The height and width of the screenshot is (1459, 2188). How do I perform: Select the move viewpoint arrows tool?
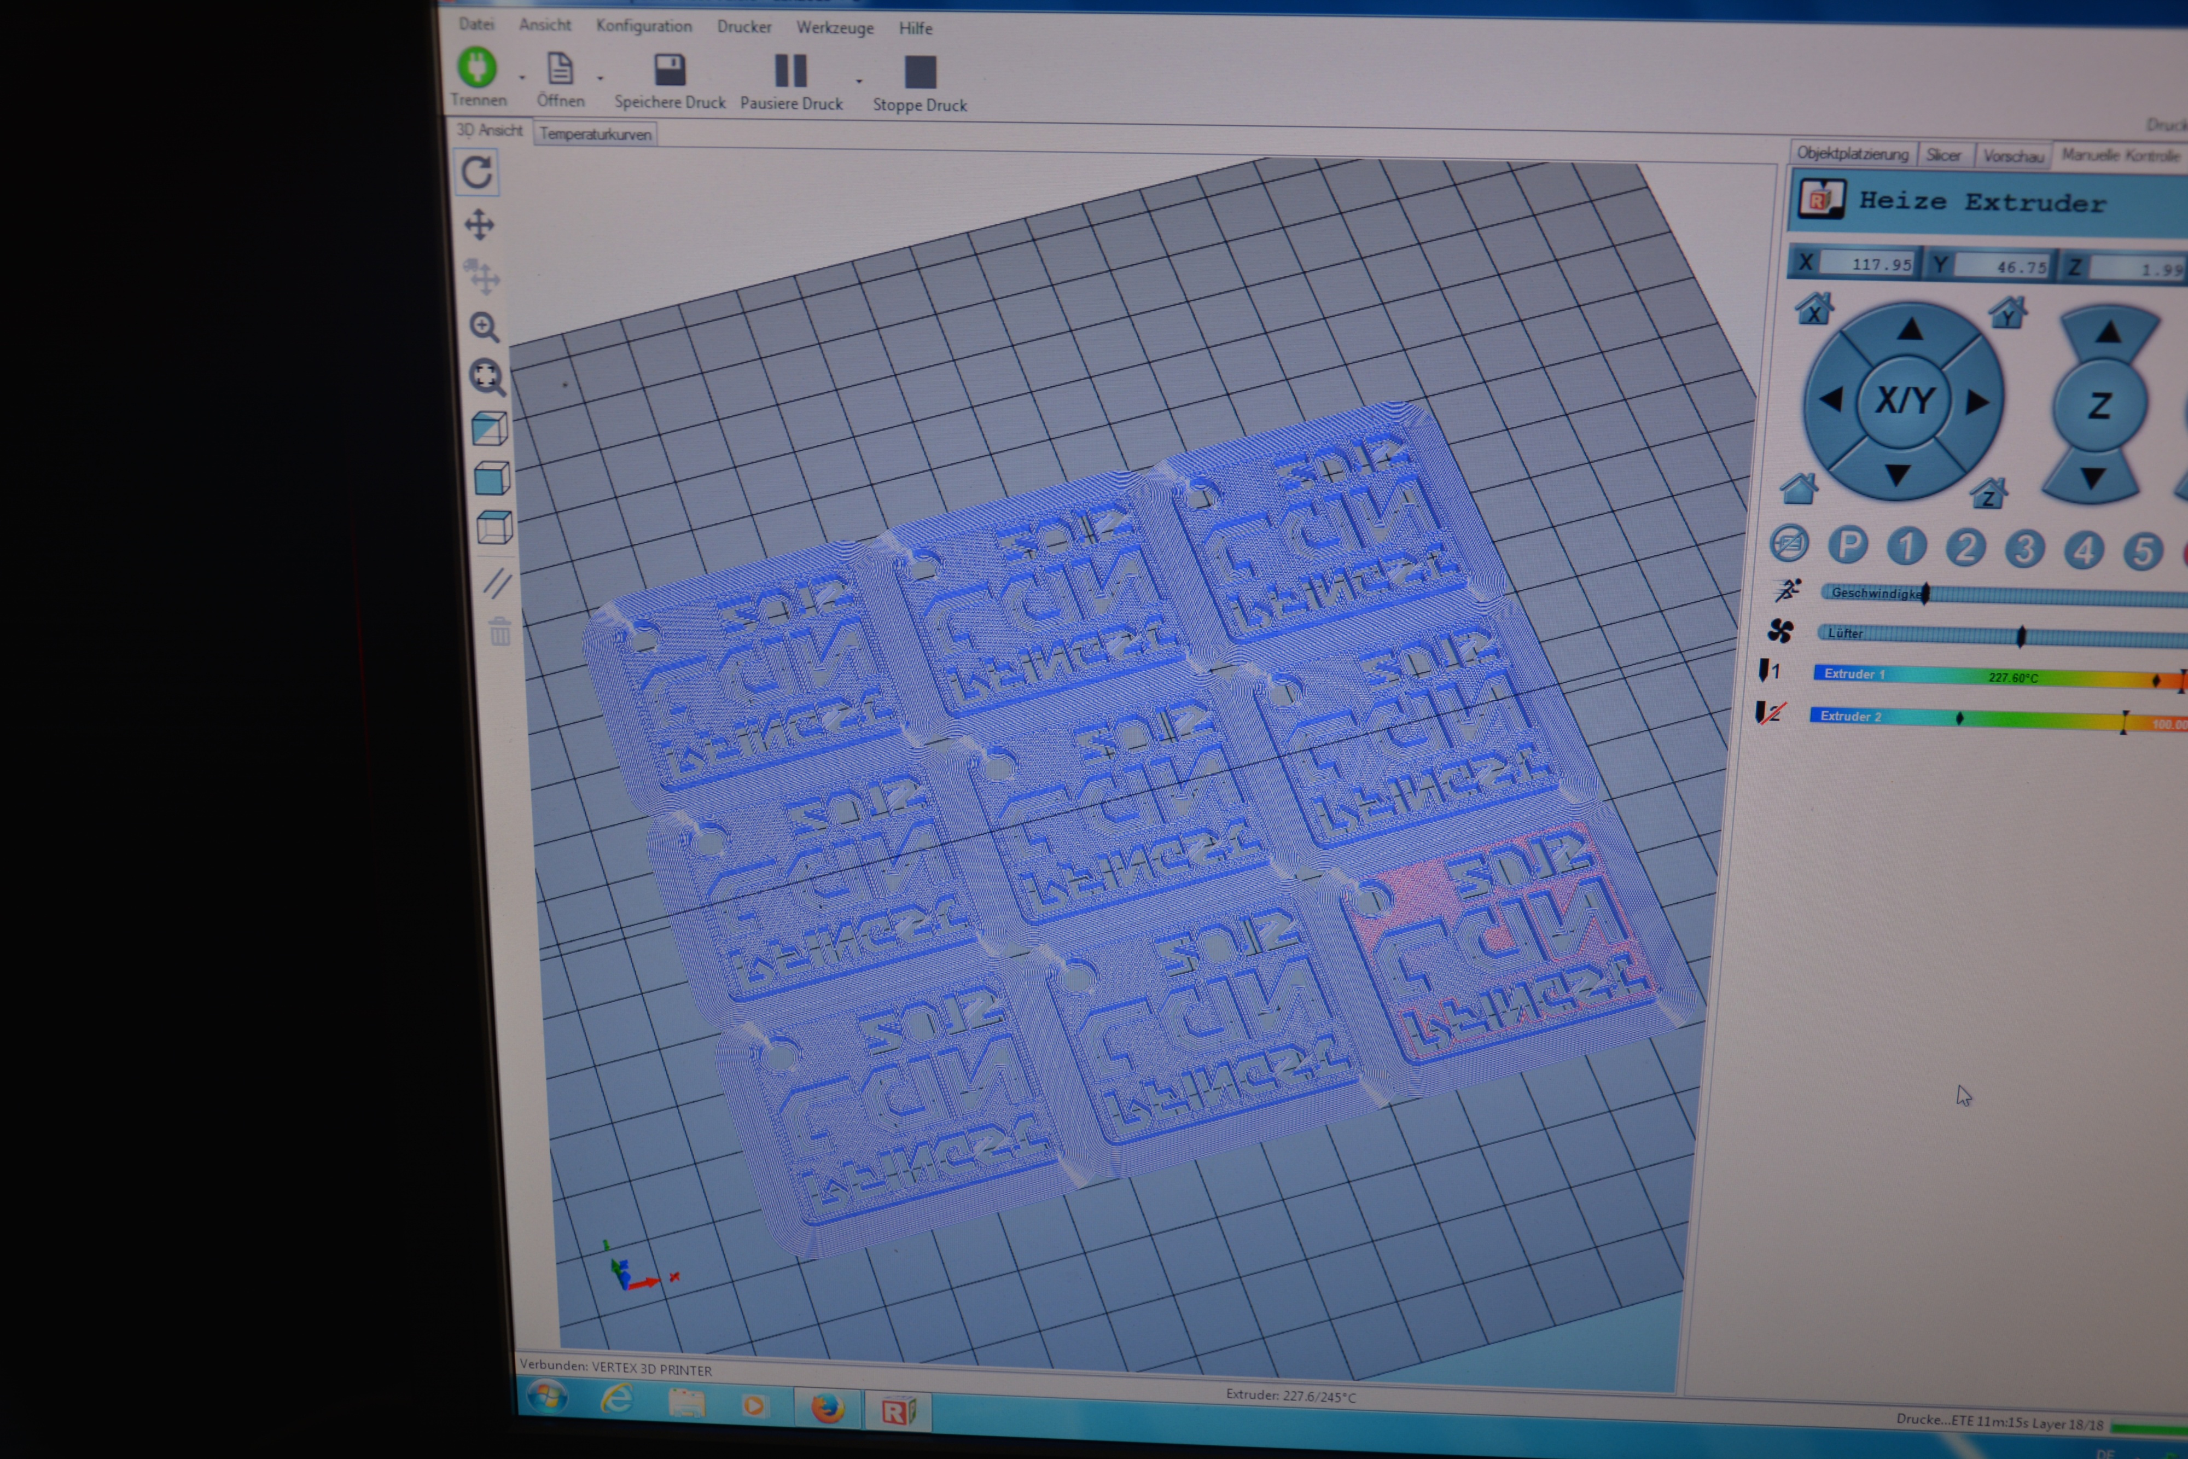[479, 224]
